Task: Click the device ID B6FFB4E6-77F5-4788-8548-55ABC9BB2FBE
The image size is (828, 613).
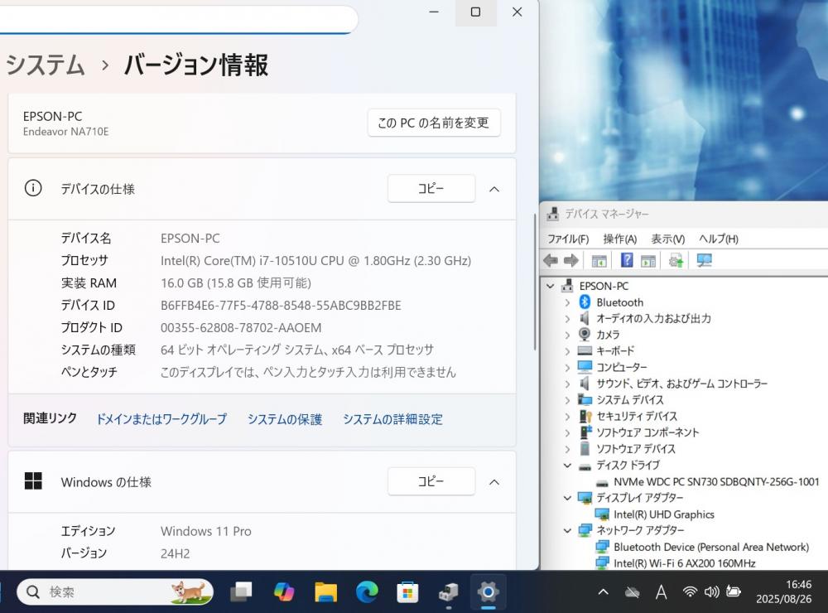Action: tap(281, 306)
